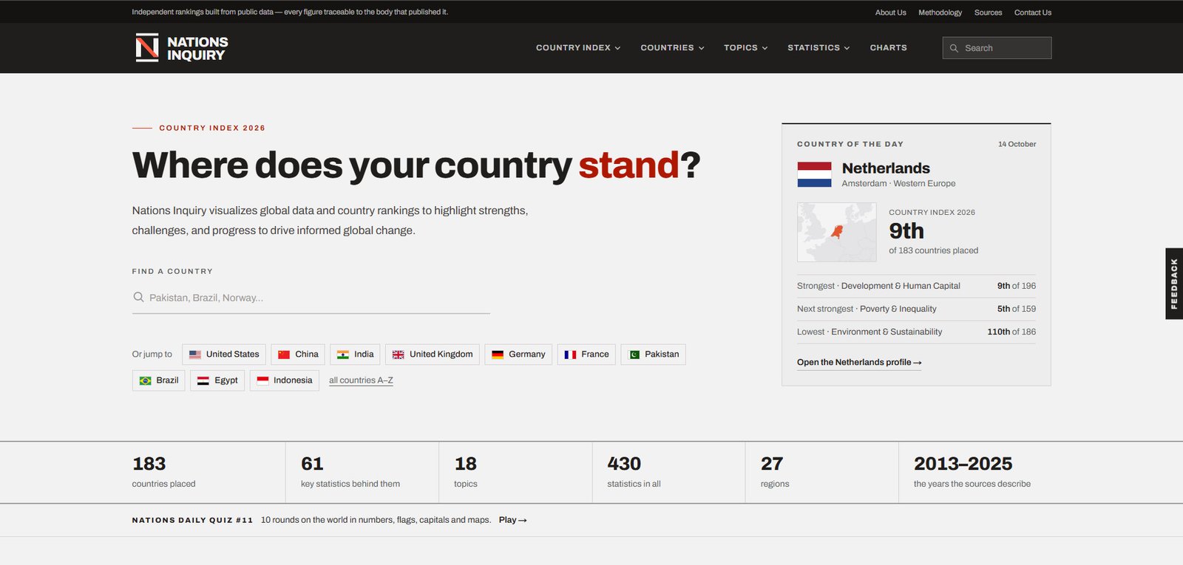Open the Sources link in top bar
The width and height of the screenshot is (1183, 565).
tap(988, 13)
